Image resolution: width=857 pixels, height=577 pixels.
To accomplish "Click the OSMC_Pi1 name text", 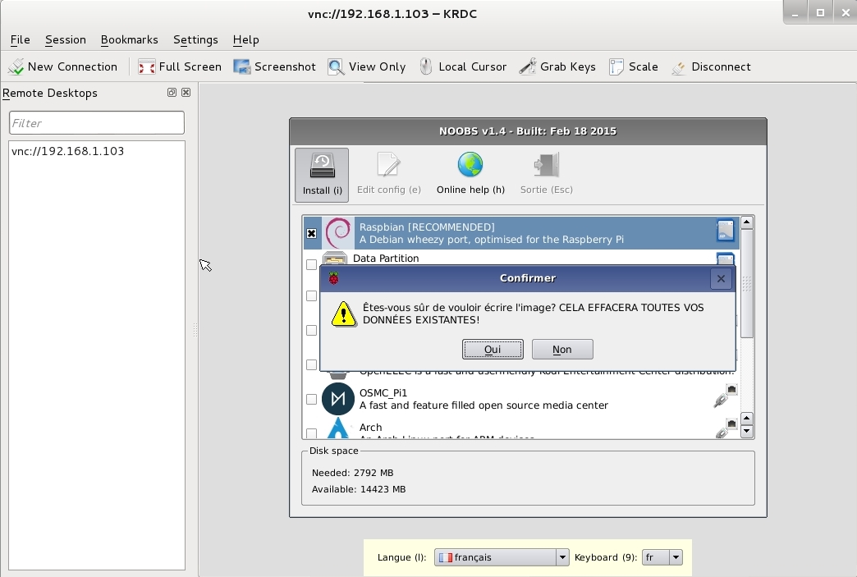I will (x=383, y=393).
